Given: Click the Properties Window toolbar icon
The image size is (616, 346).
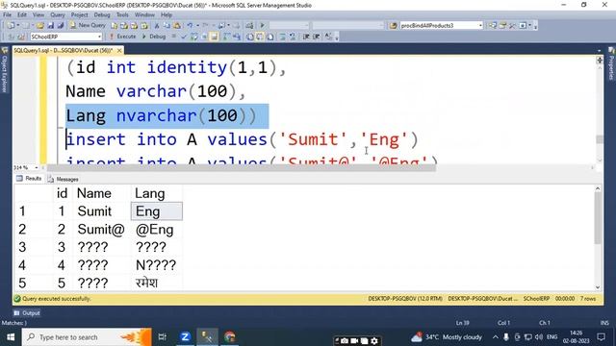Looking at the screenshot, I should [x=502, y=26].
